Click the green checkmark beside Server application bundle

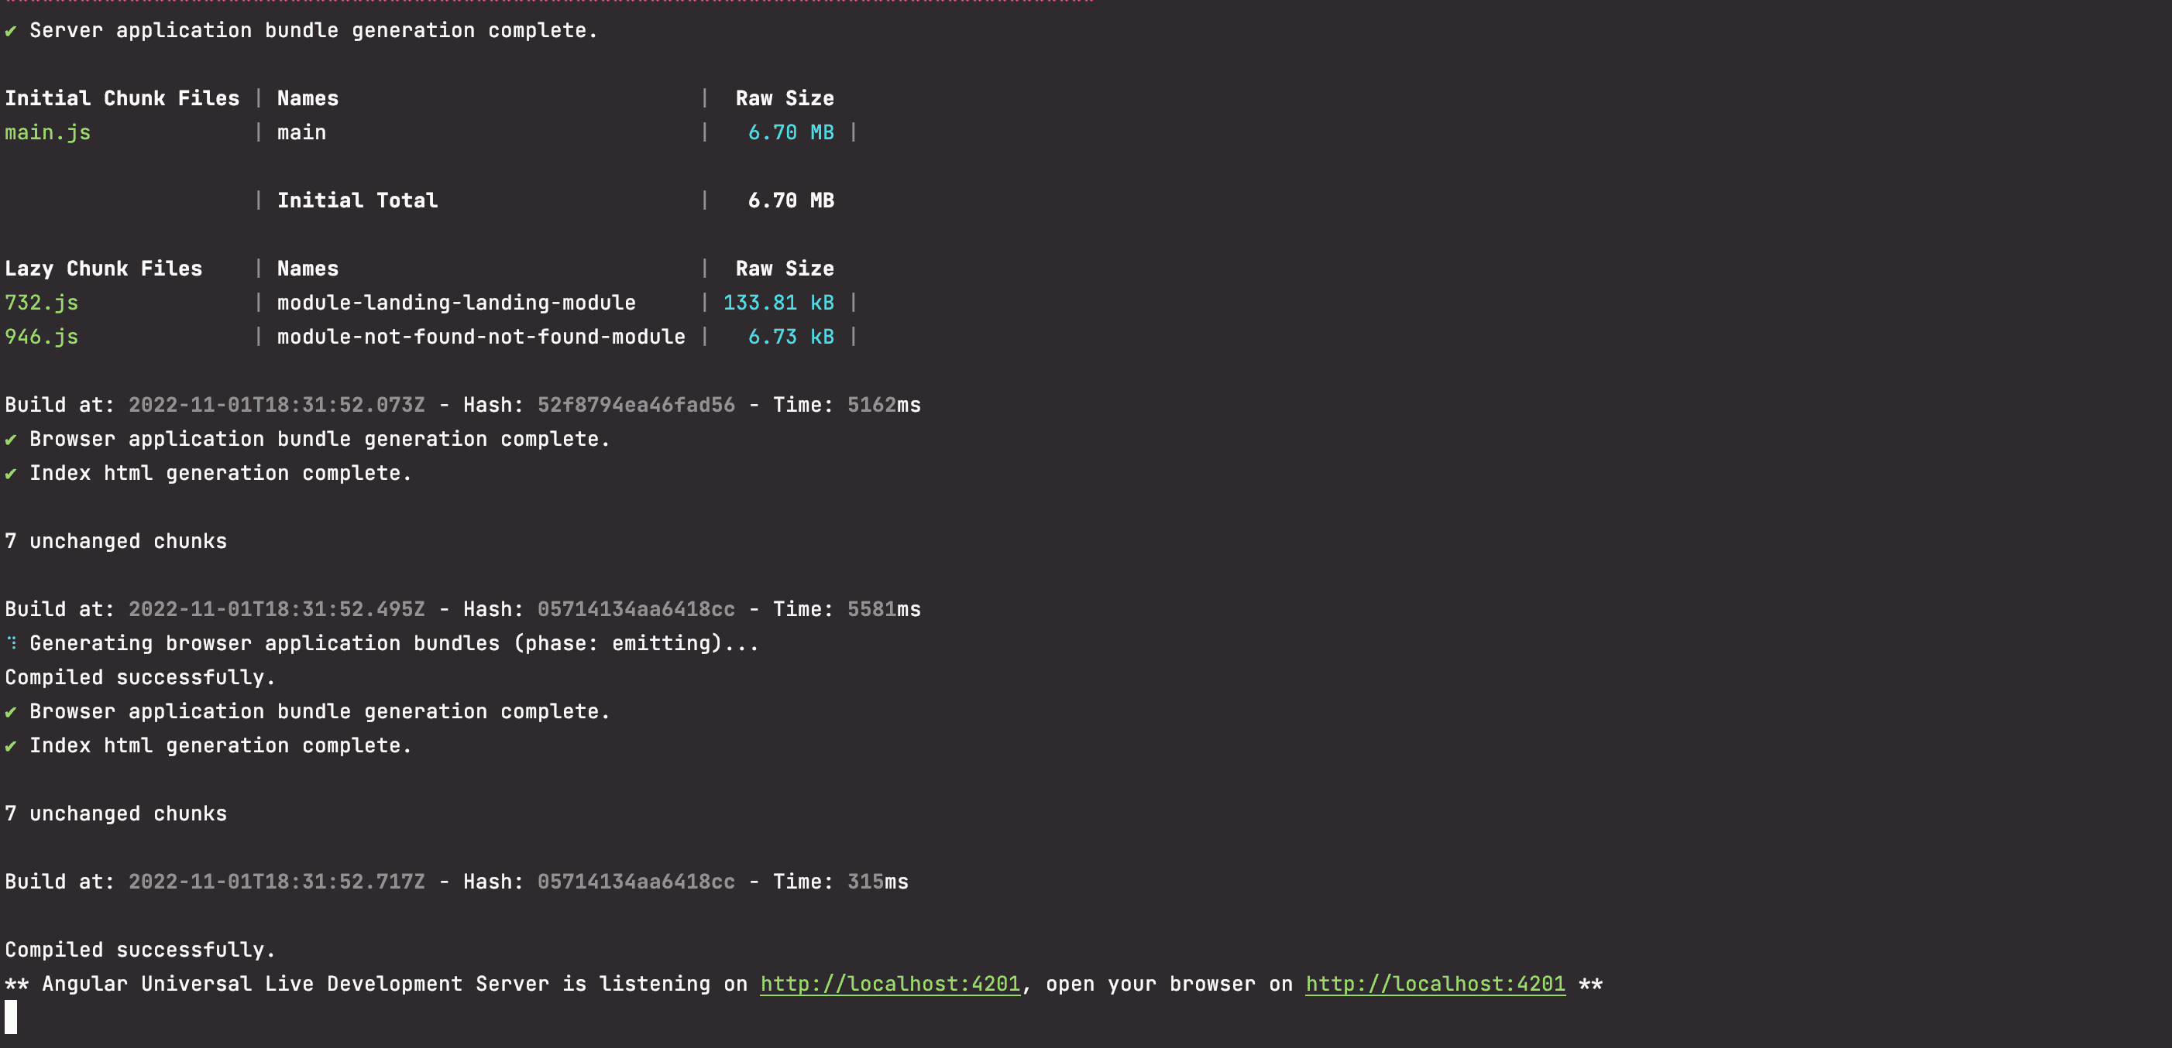point(10,31)
